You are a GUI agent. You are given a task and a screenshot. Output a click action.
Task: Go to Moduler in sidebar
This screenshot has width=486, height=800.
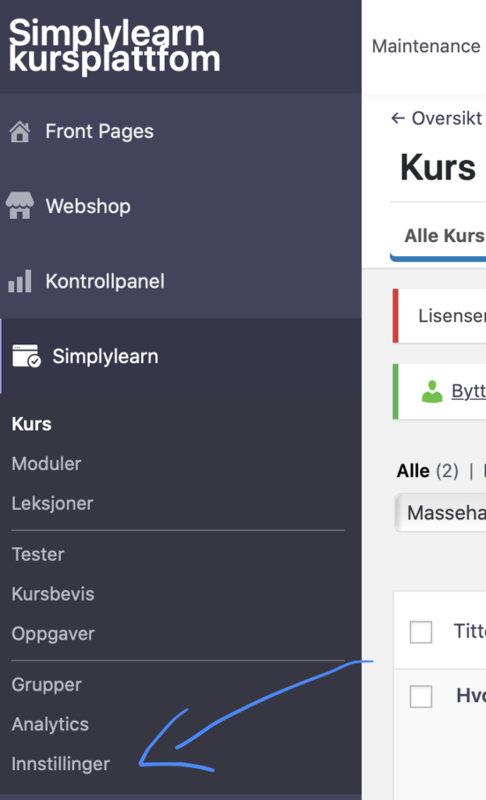point(47,464)
